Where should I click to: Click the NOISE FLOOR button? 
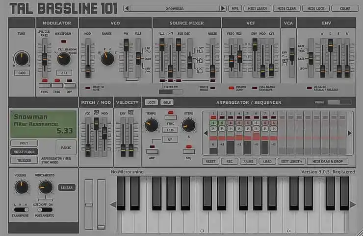[24, 152]
